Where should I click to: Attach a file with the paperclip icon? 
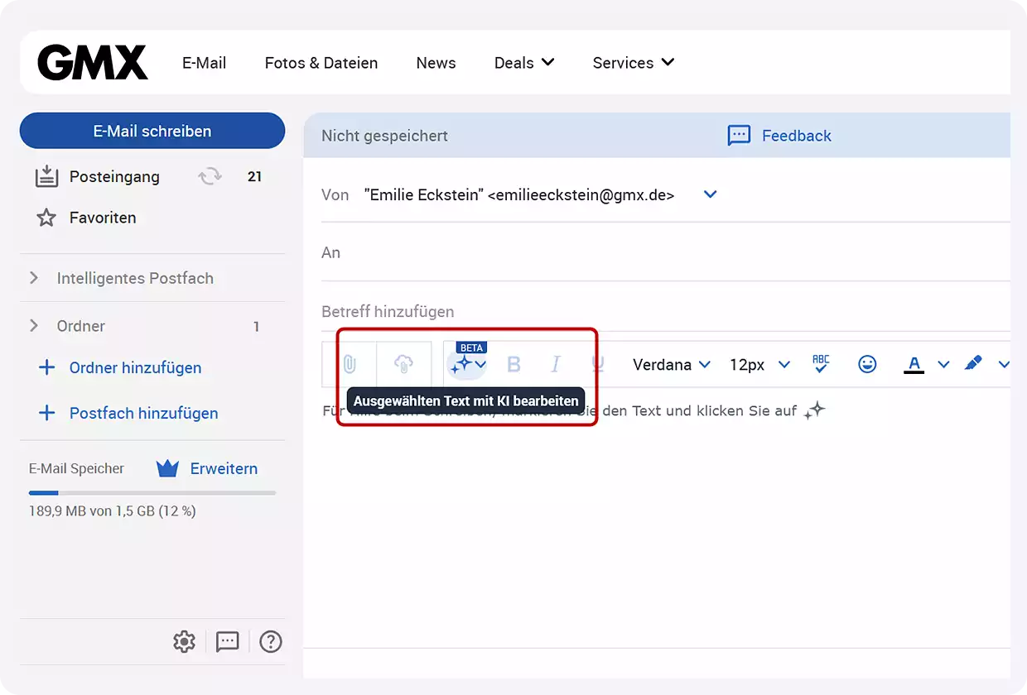(350, 364)
